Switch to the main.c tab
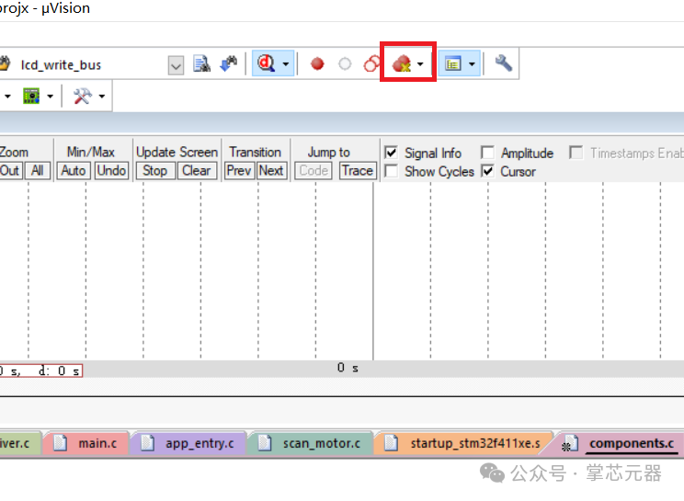The width and height of the screenshot is (684, 501). point(86,443)
